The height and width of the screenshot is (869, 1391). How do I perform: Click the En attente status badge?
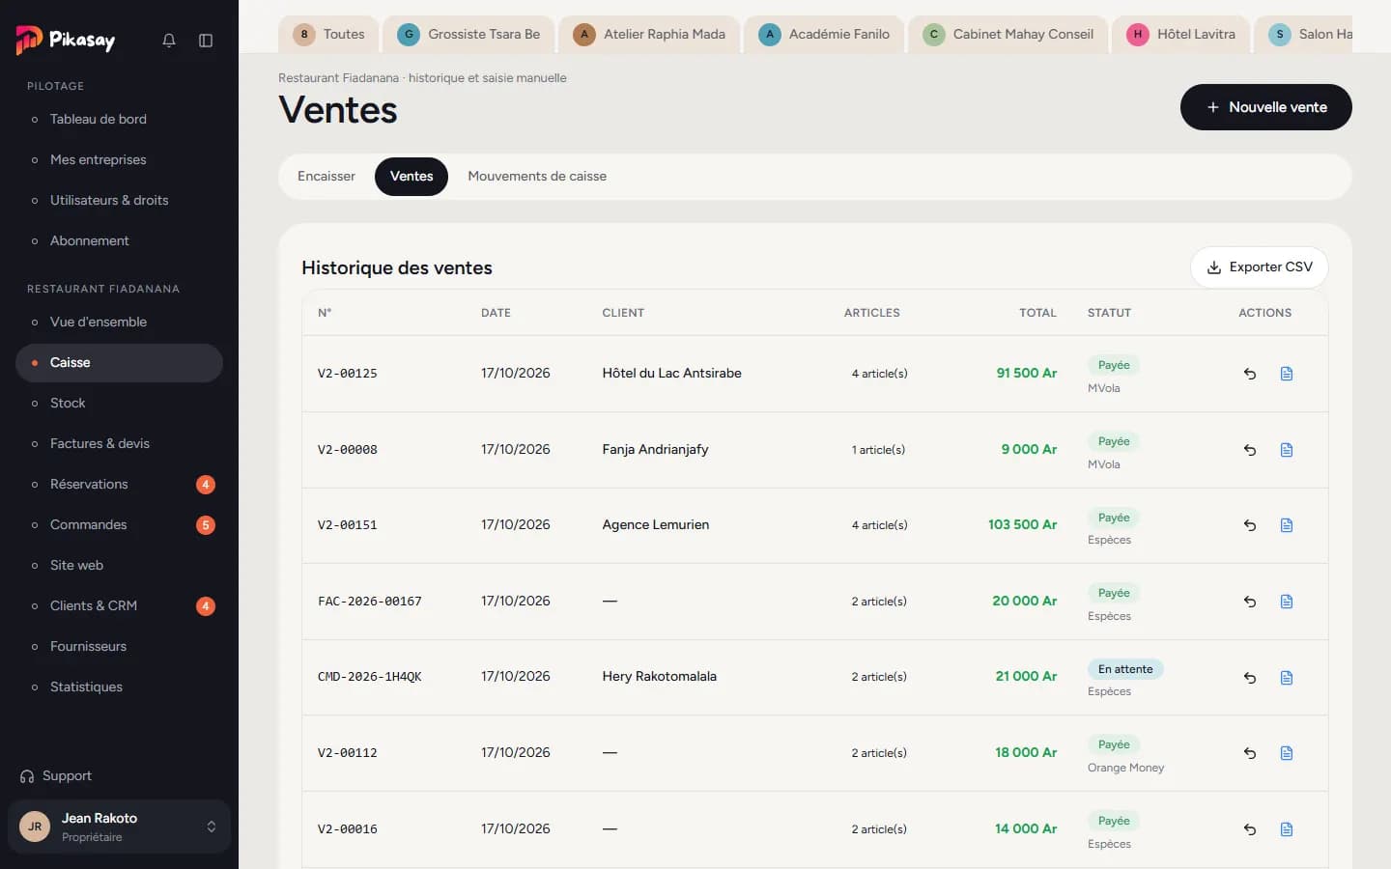[x=1125, y=669]
